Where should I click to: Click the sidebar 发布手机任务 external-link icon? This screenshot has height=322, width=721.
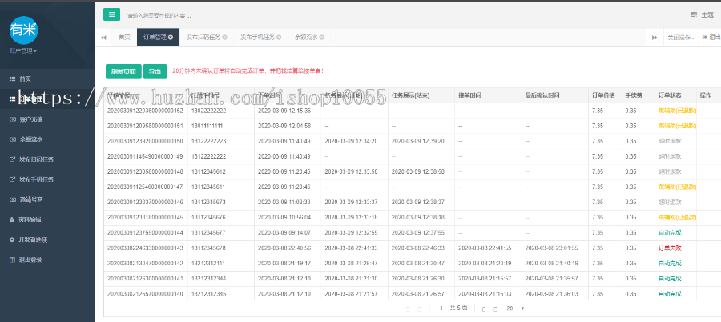[x=12, y=179]
